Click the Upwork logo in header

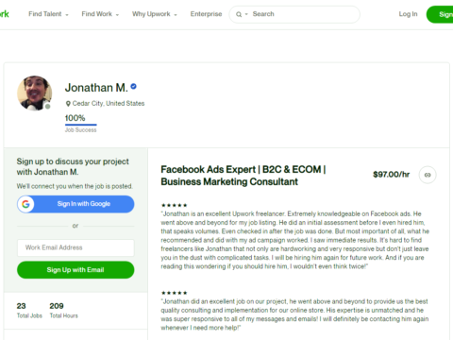point(5,14)
